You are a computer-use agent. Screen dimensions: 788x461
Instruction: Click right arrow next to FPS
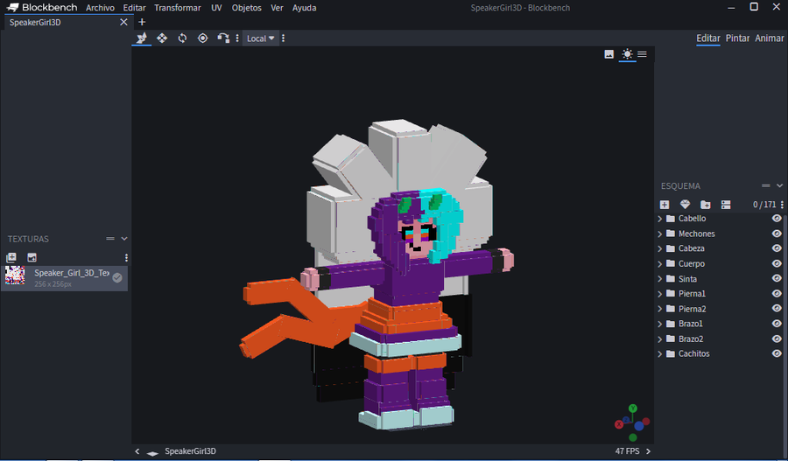(x=648, y=451)
